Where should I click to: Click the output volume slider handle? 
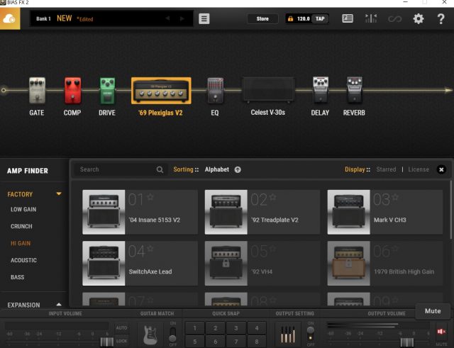[407, 342]
